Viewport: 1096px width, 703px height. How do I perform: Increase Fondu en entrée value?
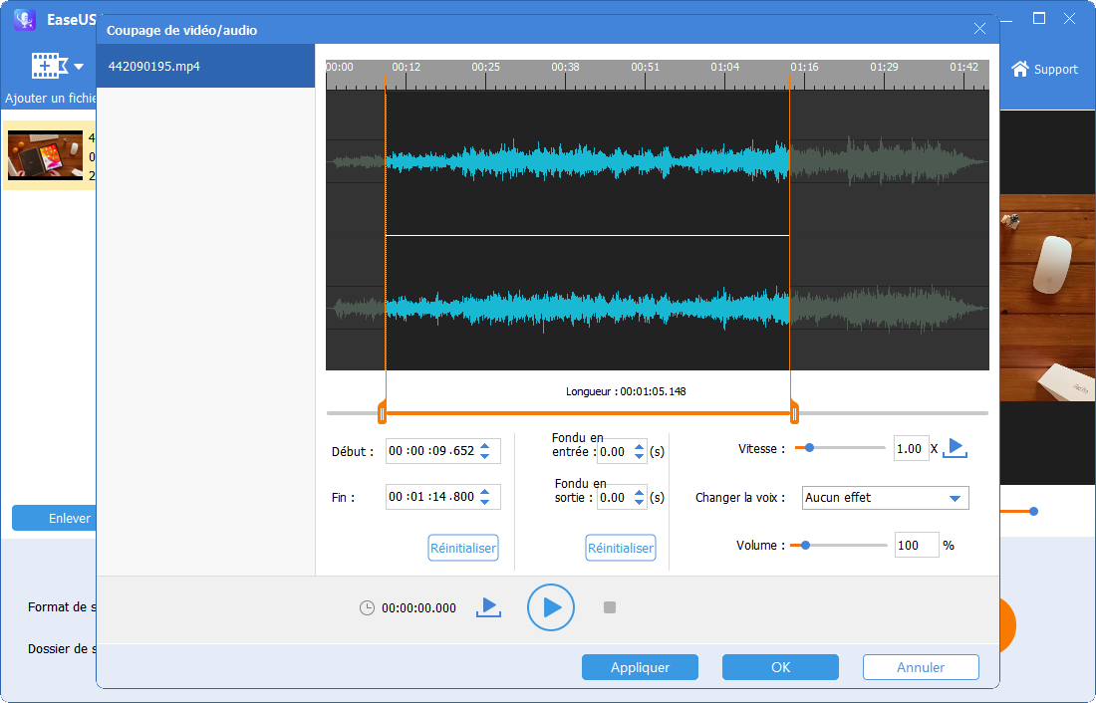coord(639,446)
